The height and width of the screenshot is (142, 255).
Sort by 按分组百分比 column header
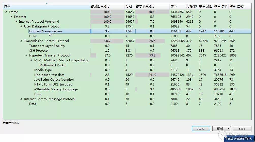pyautogui.click(x=107, y=6)
